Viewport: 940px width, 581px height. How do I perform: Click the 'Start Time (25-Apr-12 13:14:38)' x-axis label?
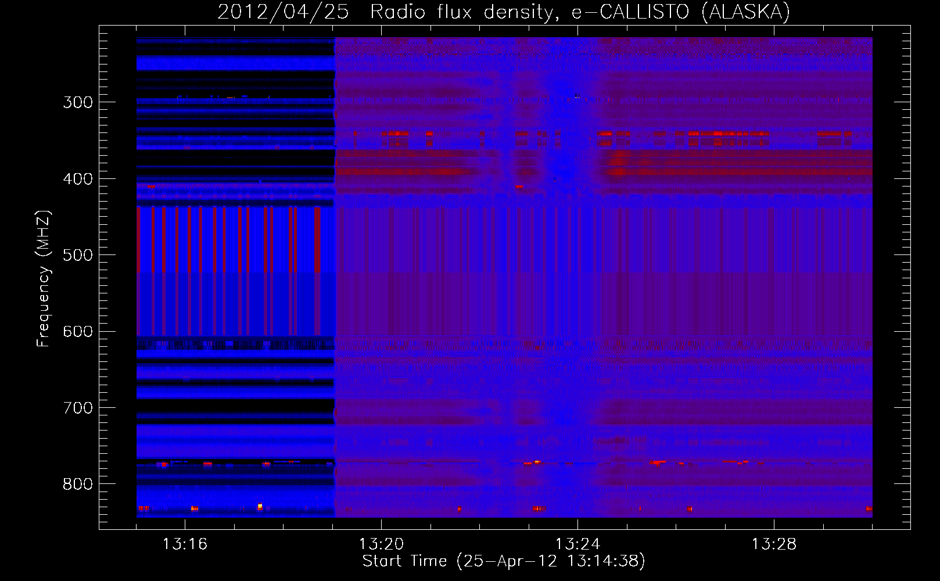504,561
